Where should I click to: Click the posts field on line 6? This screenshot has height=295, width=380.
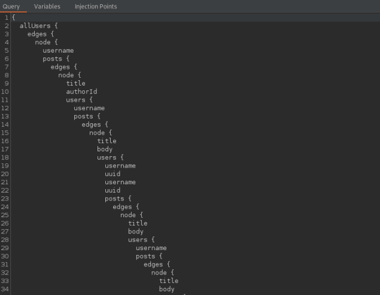(52, 59)
